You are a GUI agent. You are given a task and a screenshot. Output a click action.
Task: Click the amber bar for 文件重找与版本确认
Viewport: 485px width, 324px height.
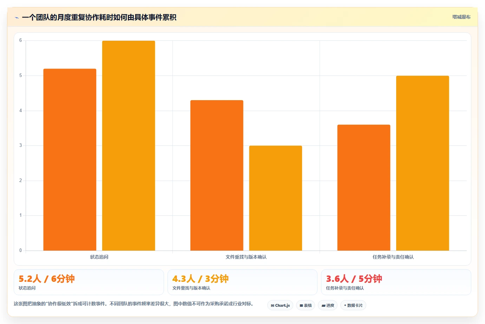click(x=276, y=198)
